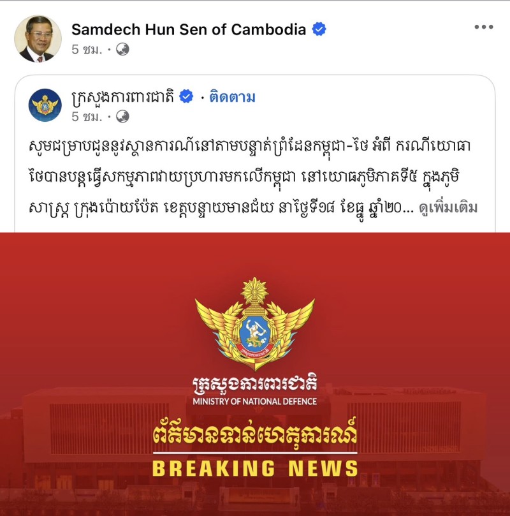Click the yellow Khmer headline above Breaking News

pos(255,435)
